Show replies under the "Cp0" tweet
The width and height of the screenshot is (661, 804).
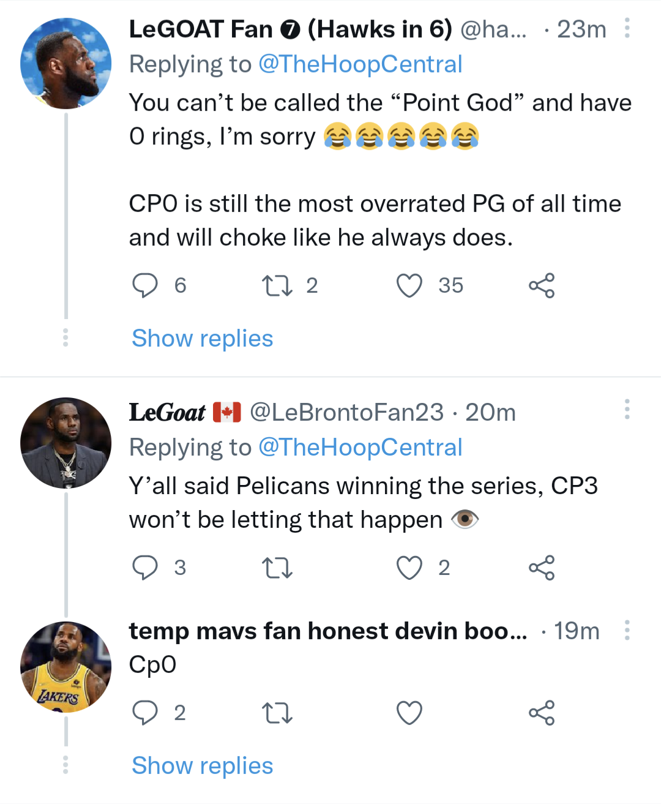(x=203, y=766)
